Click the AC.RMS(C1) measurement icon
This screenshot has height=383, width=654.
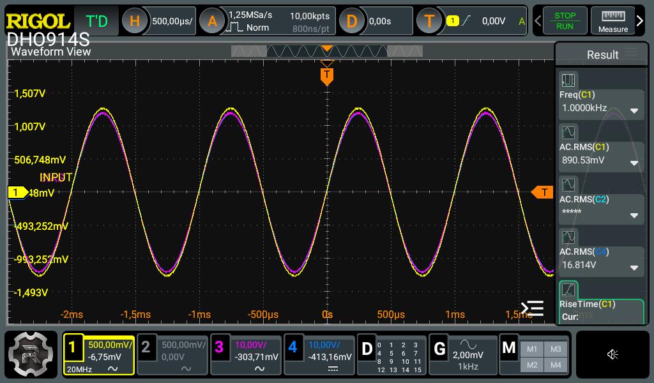[x=568, y=133]
